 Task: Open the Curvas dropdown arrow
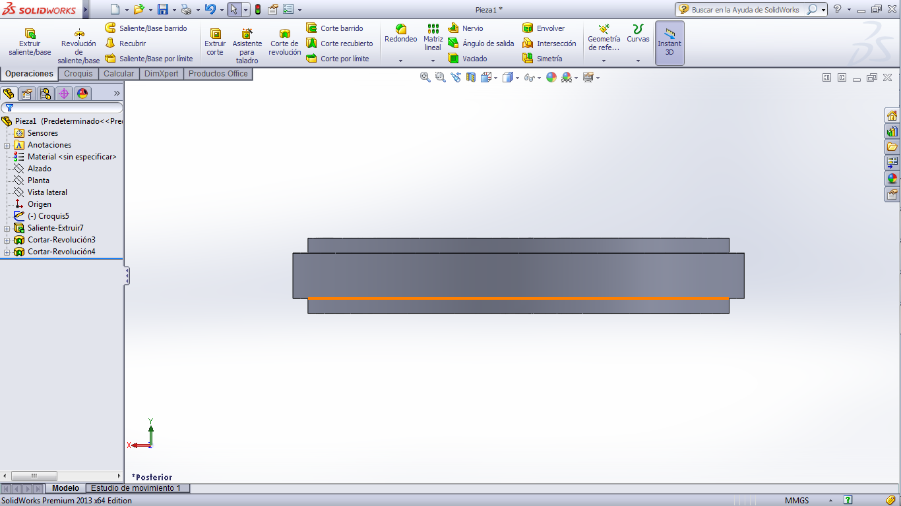pyautogui.click(x=638, y=61)
